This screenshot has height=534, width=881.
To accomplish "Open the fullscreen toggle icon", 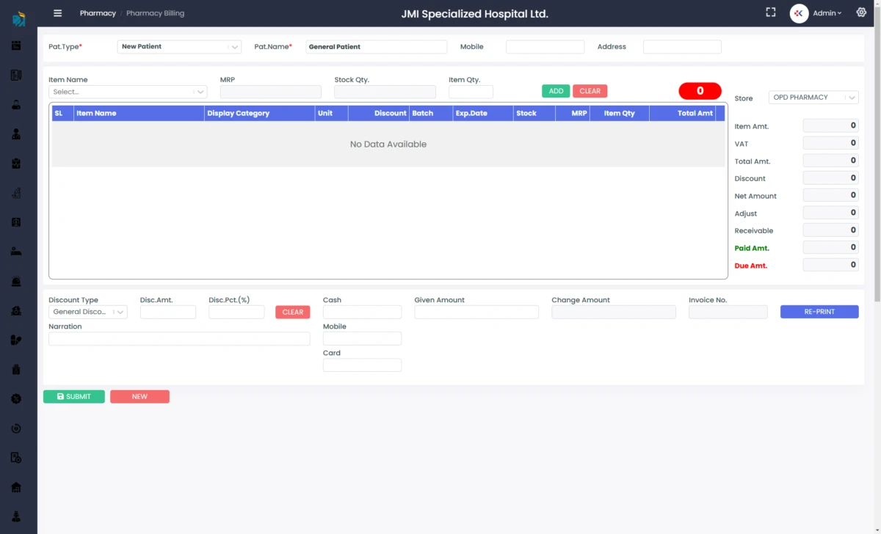I will coord(770,12).
